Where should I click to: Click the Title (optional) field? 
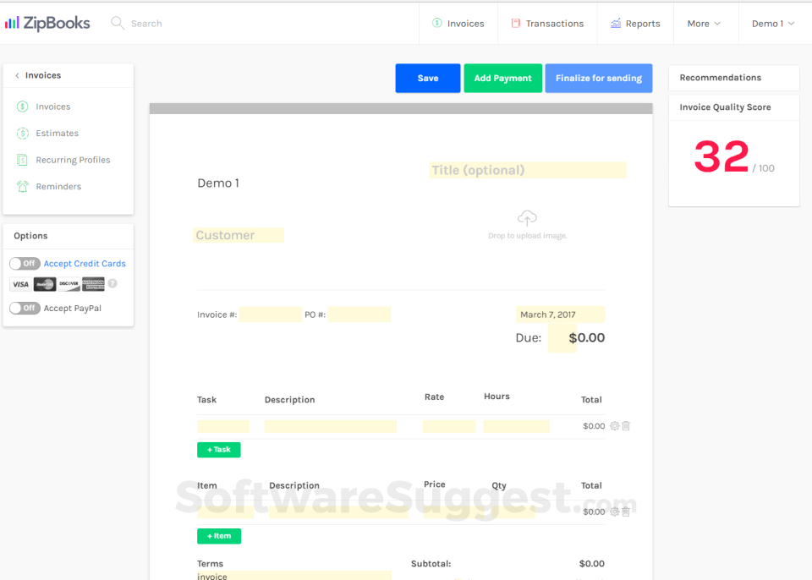[527, 170]
